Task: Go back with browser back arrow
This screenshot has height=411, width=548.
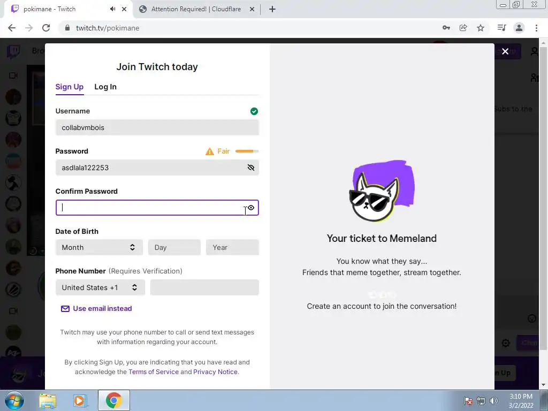Action: point(12,28)
